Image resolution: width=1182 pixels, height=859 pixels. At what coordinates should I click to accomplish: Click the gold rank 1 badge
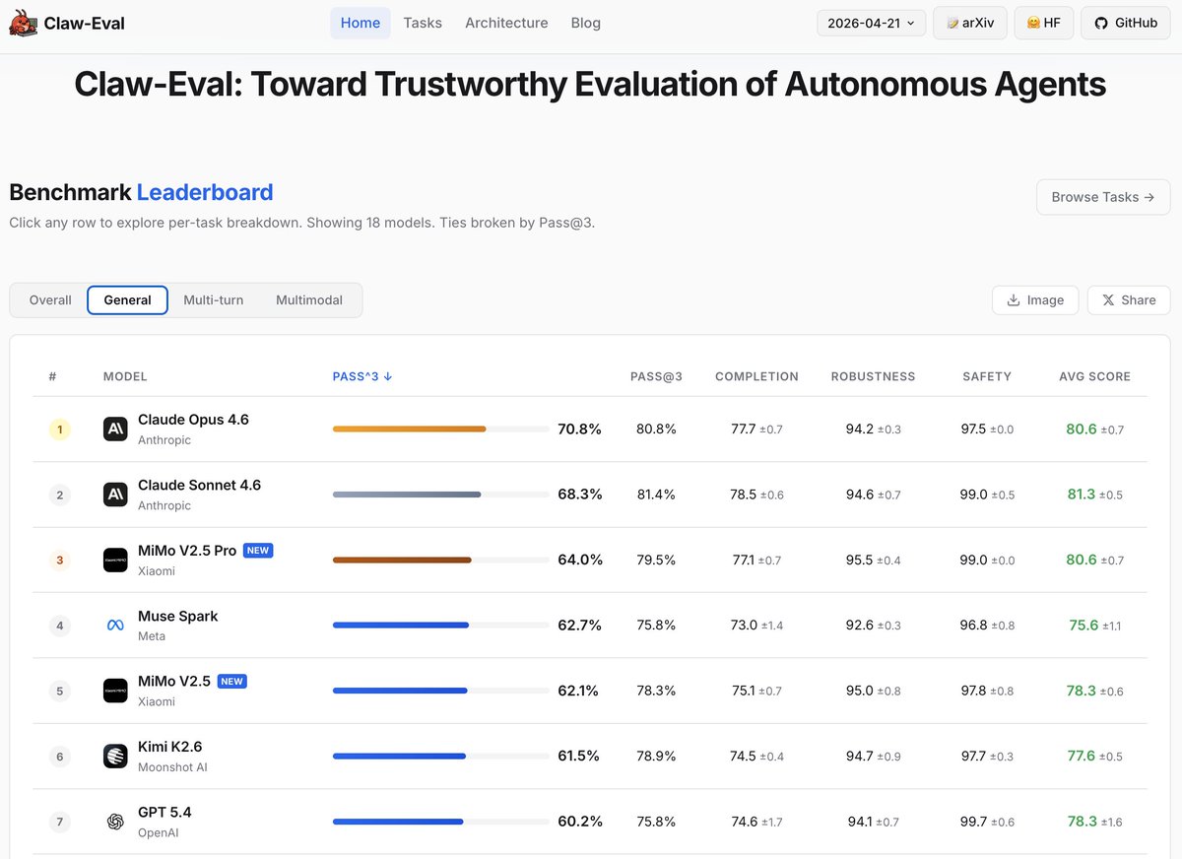click(x=59, y=429)
